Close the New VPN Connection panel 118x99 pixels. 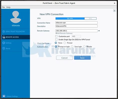click(x=114, y=11)
